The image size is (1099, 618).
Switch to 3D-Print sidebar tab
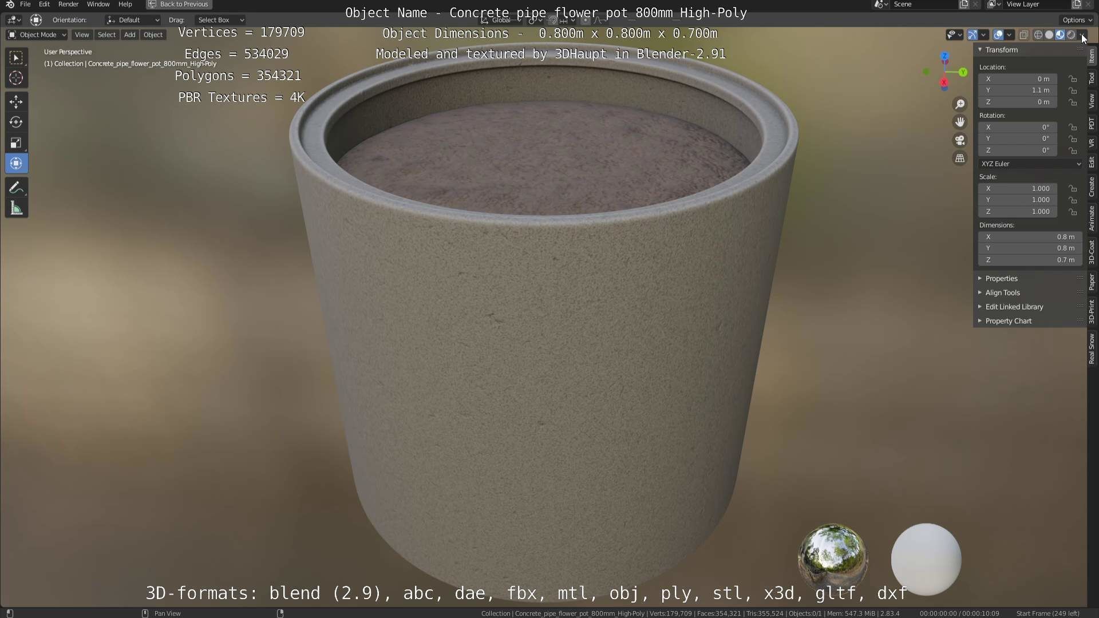(x=1092, y=312)
